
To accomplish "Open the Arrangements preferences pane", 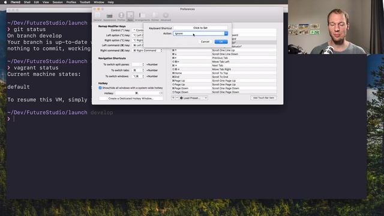I will (x=142, y=17).
